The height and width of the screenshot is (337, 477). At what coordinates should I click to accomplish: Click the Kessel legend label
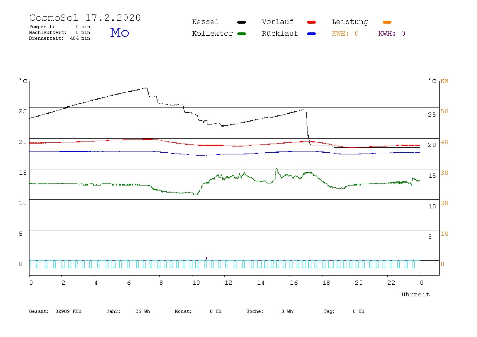coord(205,22)
